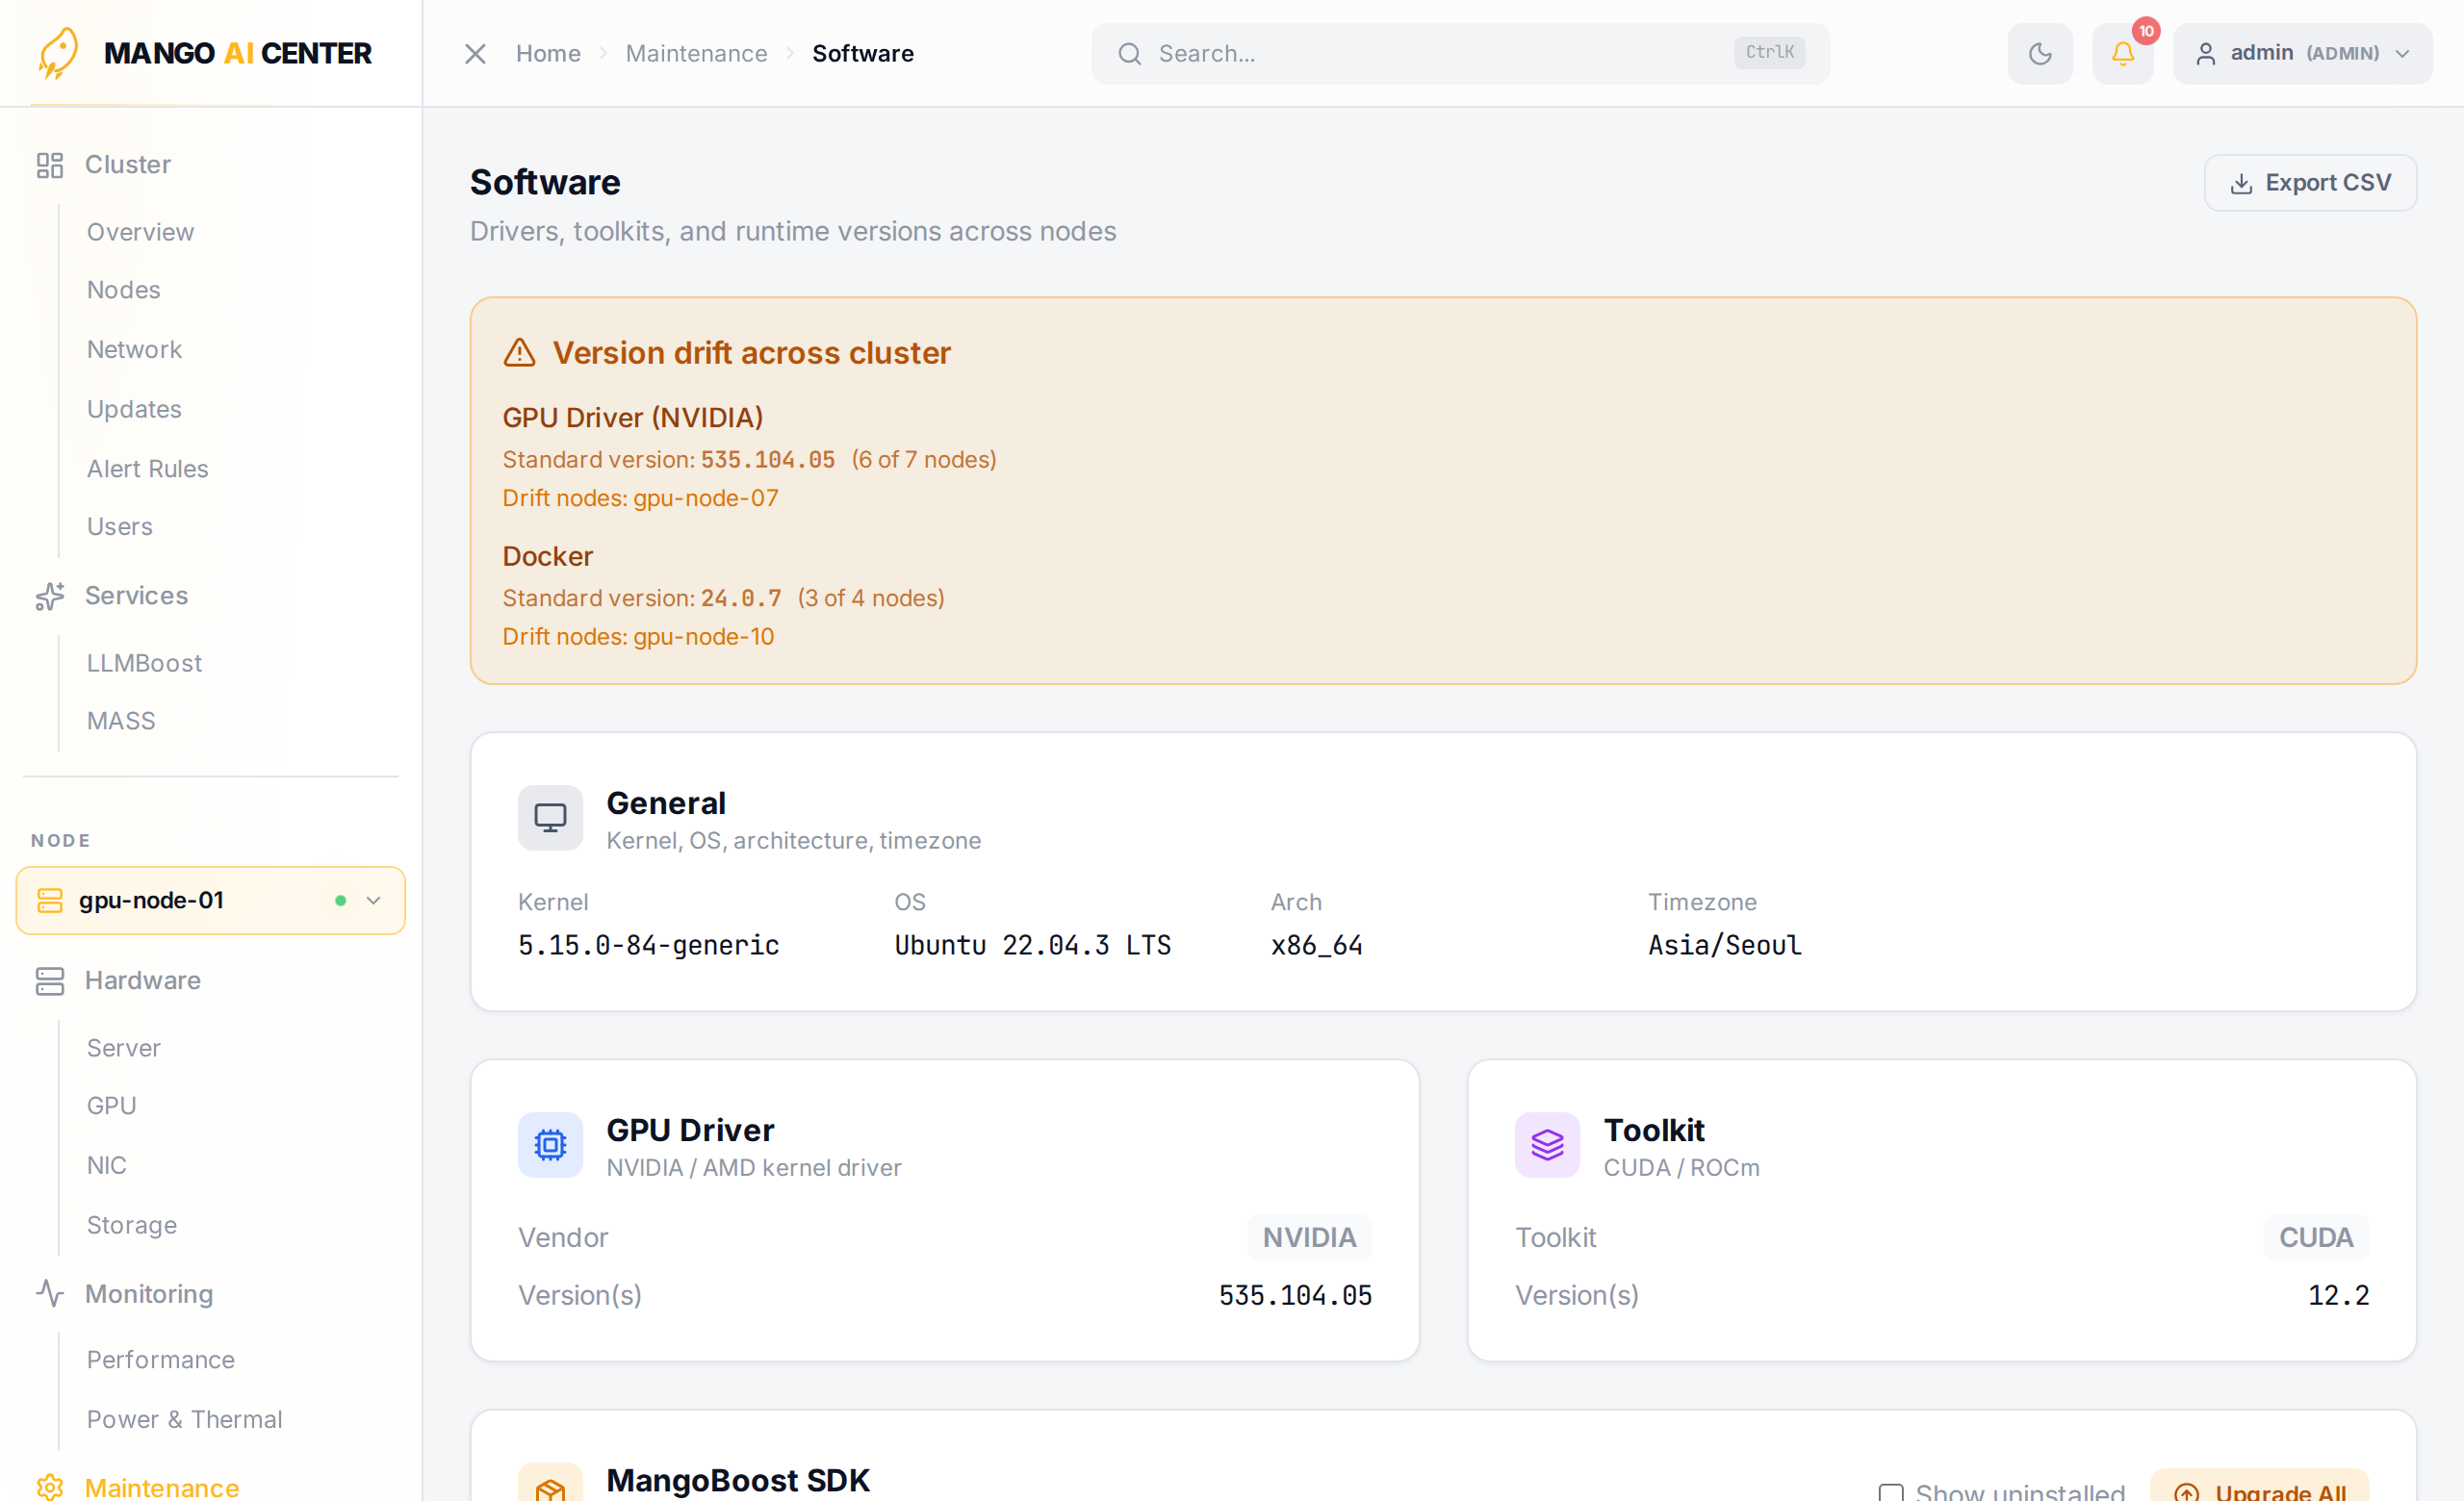Toggle dark mode with the moon icon
Viewport: 2464px width, 1501px height.
pos(2040,54)
